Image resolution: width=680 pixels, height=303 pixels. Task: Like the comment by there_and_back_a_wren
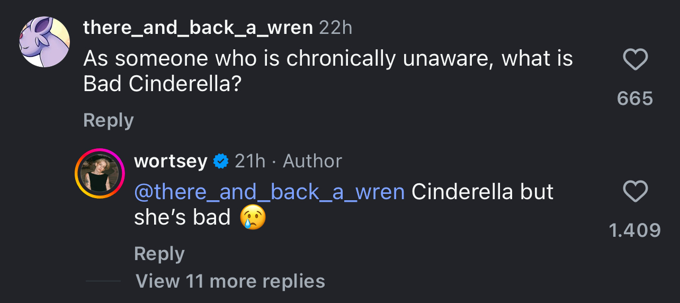[x=635, y=60]
